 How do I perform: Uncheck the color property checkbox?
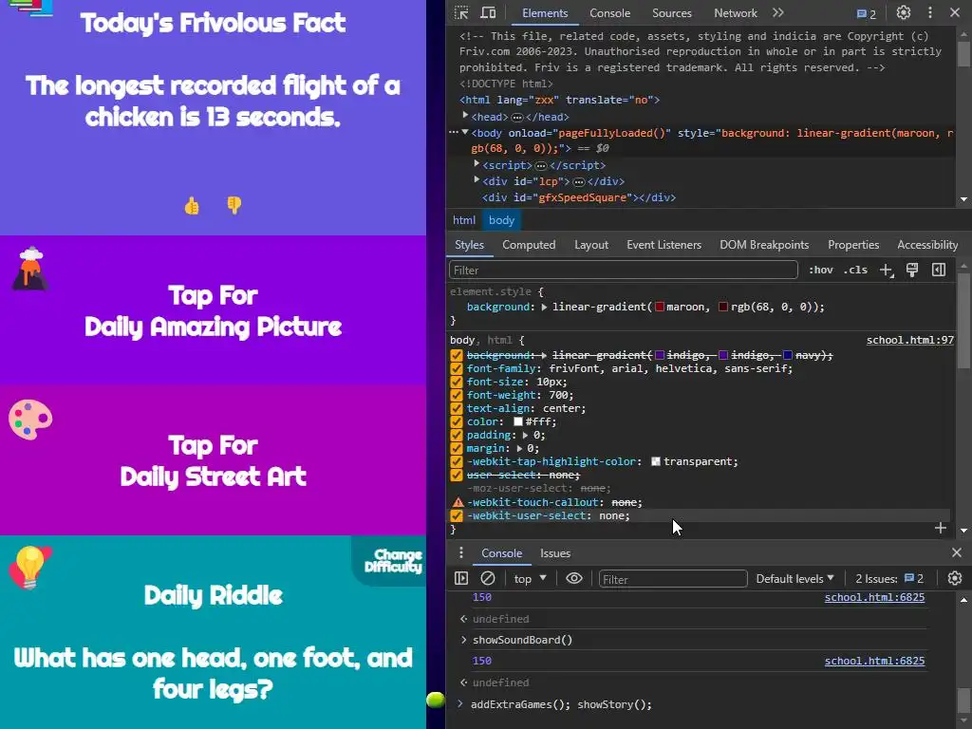pos(457,421)
